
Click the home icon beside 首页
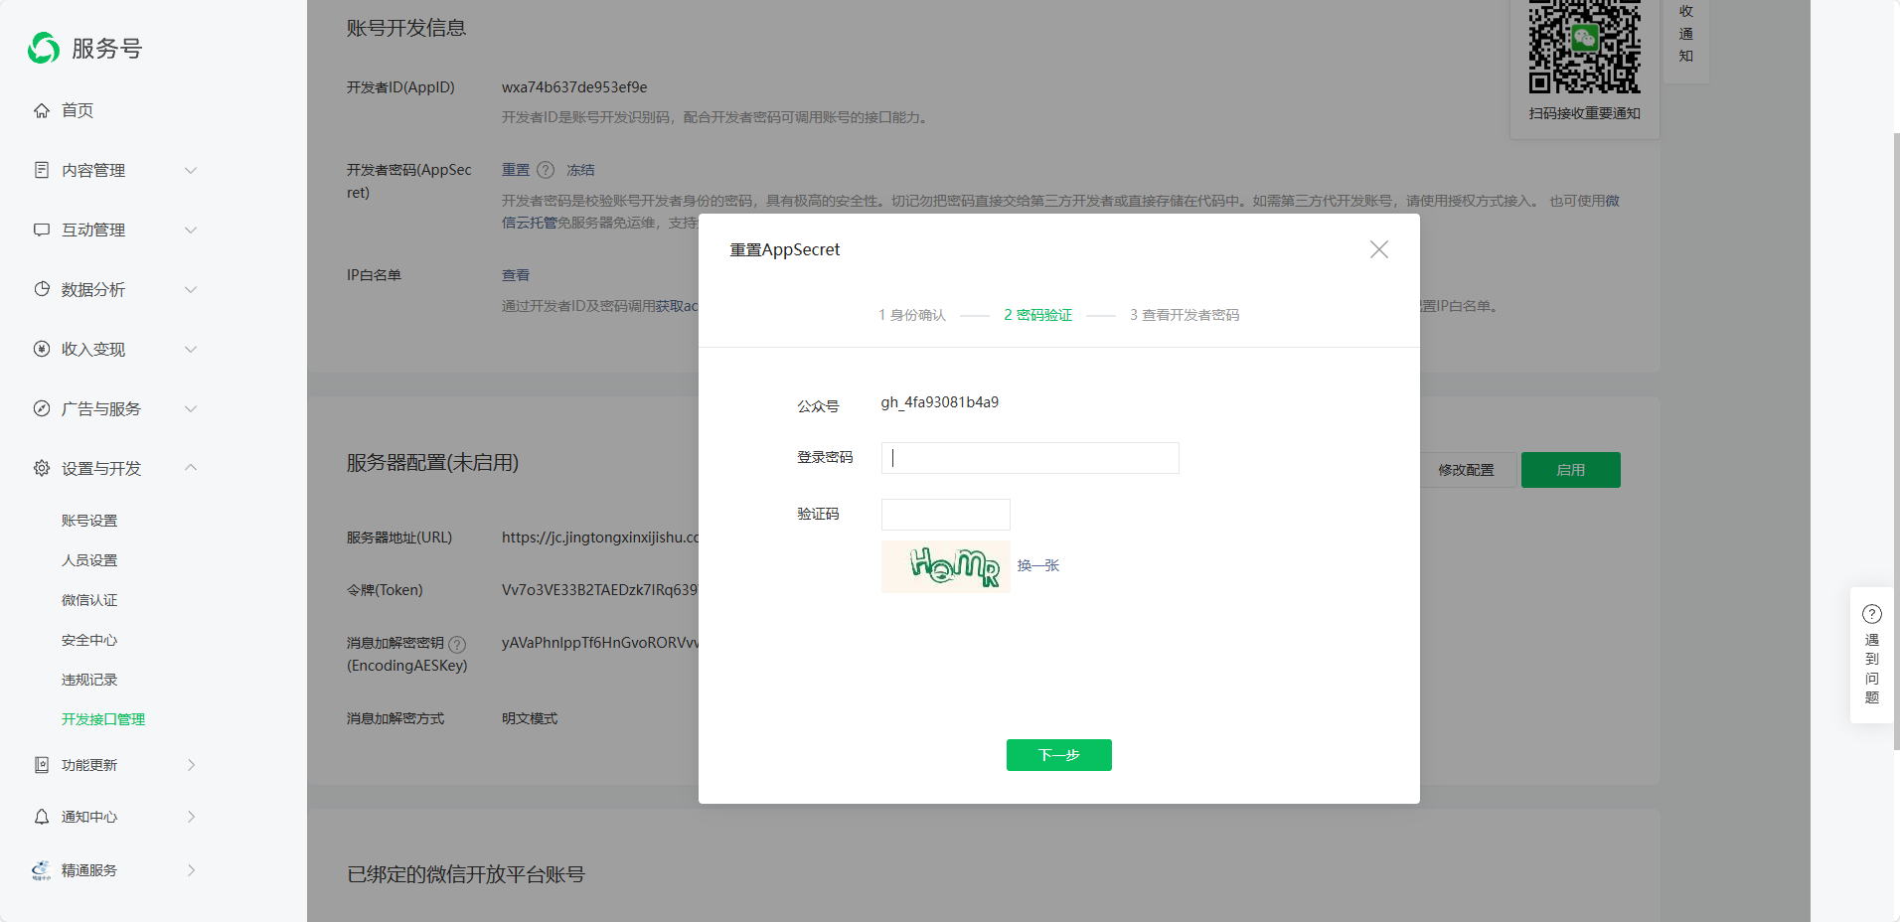pos(42,110)
